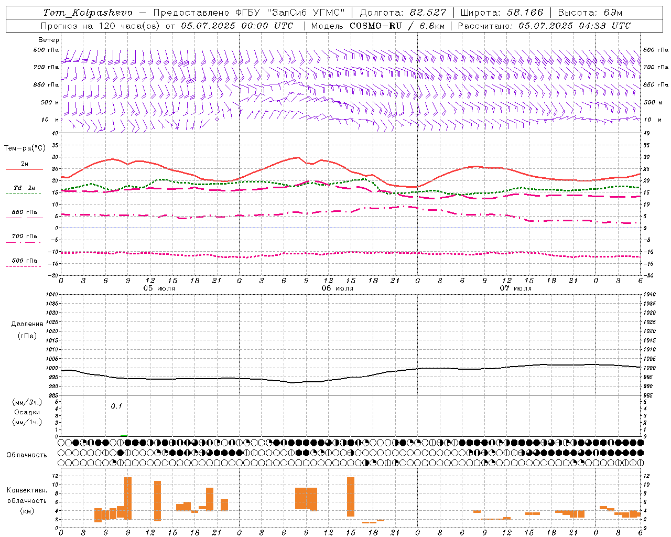Click the Рассчитано: 05.07.2025 04:38 UTC timestamp
The width and height of the screenshot is (671, 537).
(544, 26)
